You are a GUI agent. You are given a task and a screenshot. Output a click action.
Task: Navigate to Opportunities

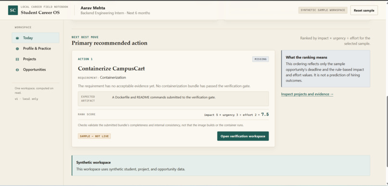pyautogui.click(x=36, y=70)
